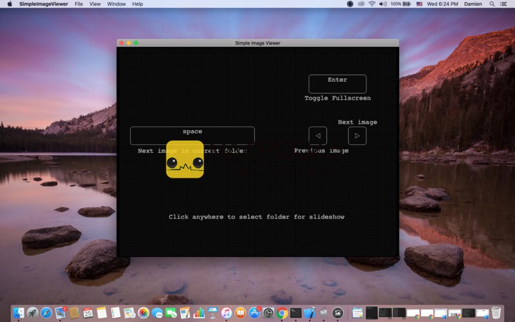
Task: Click the US flag input source menu
Action: 420,4
